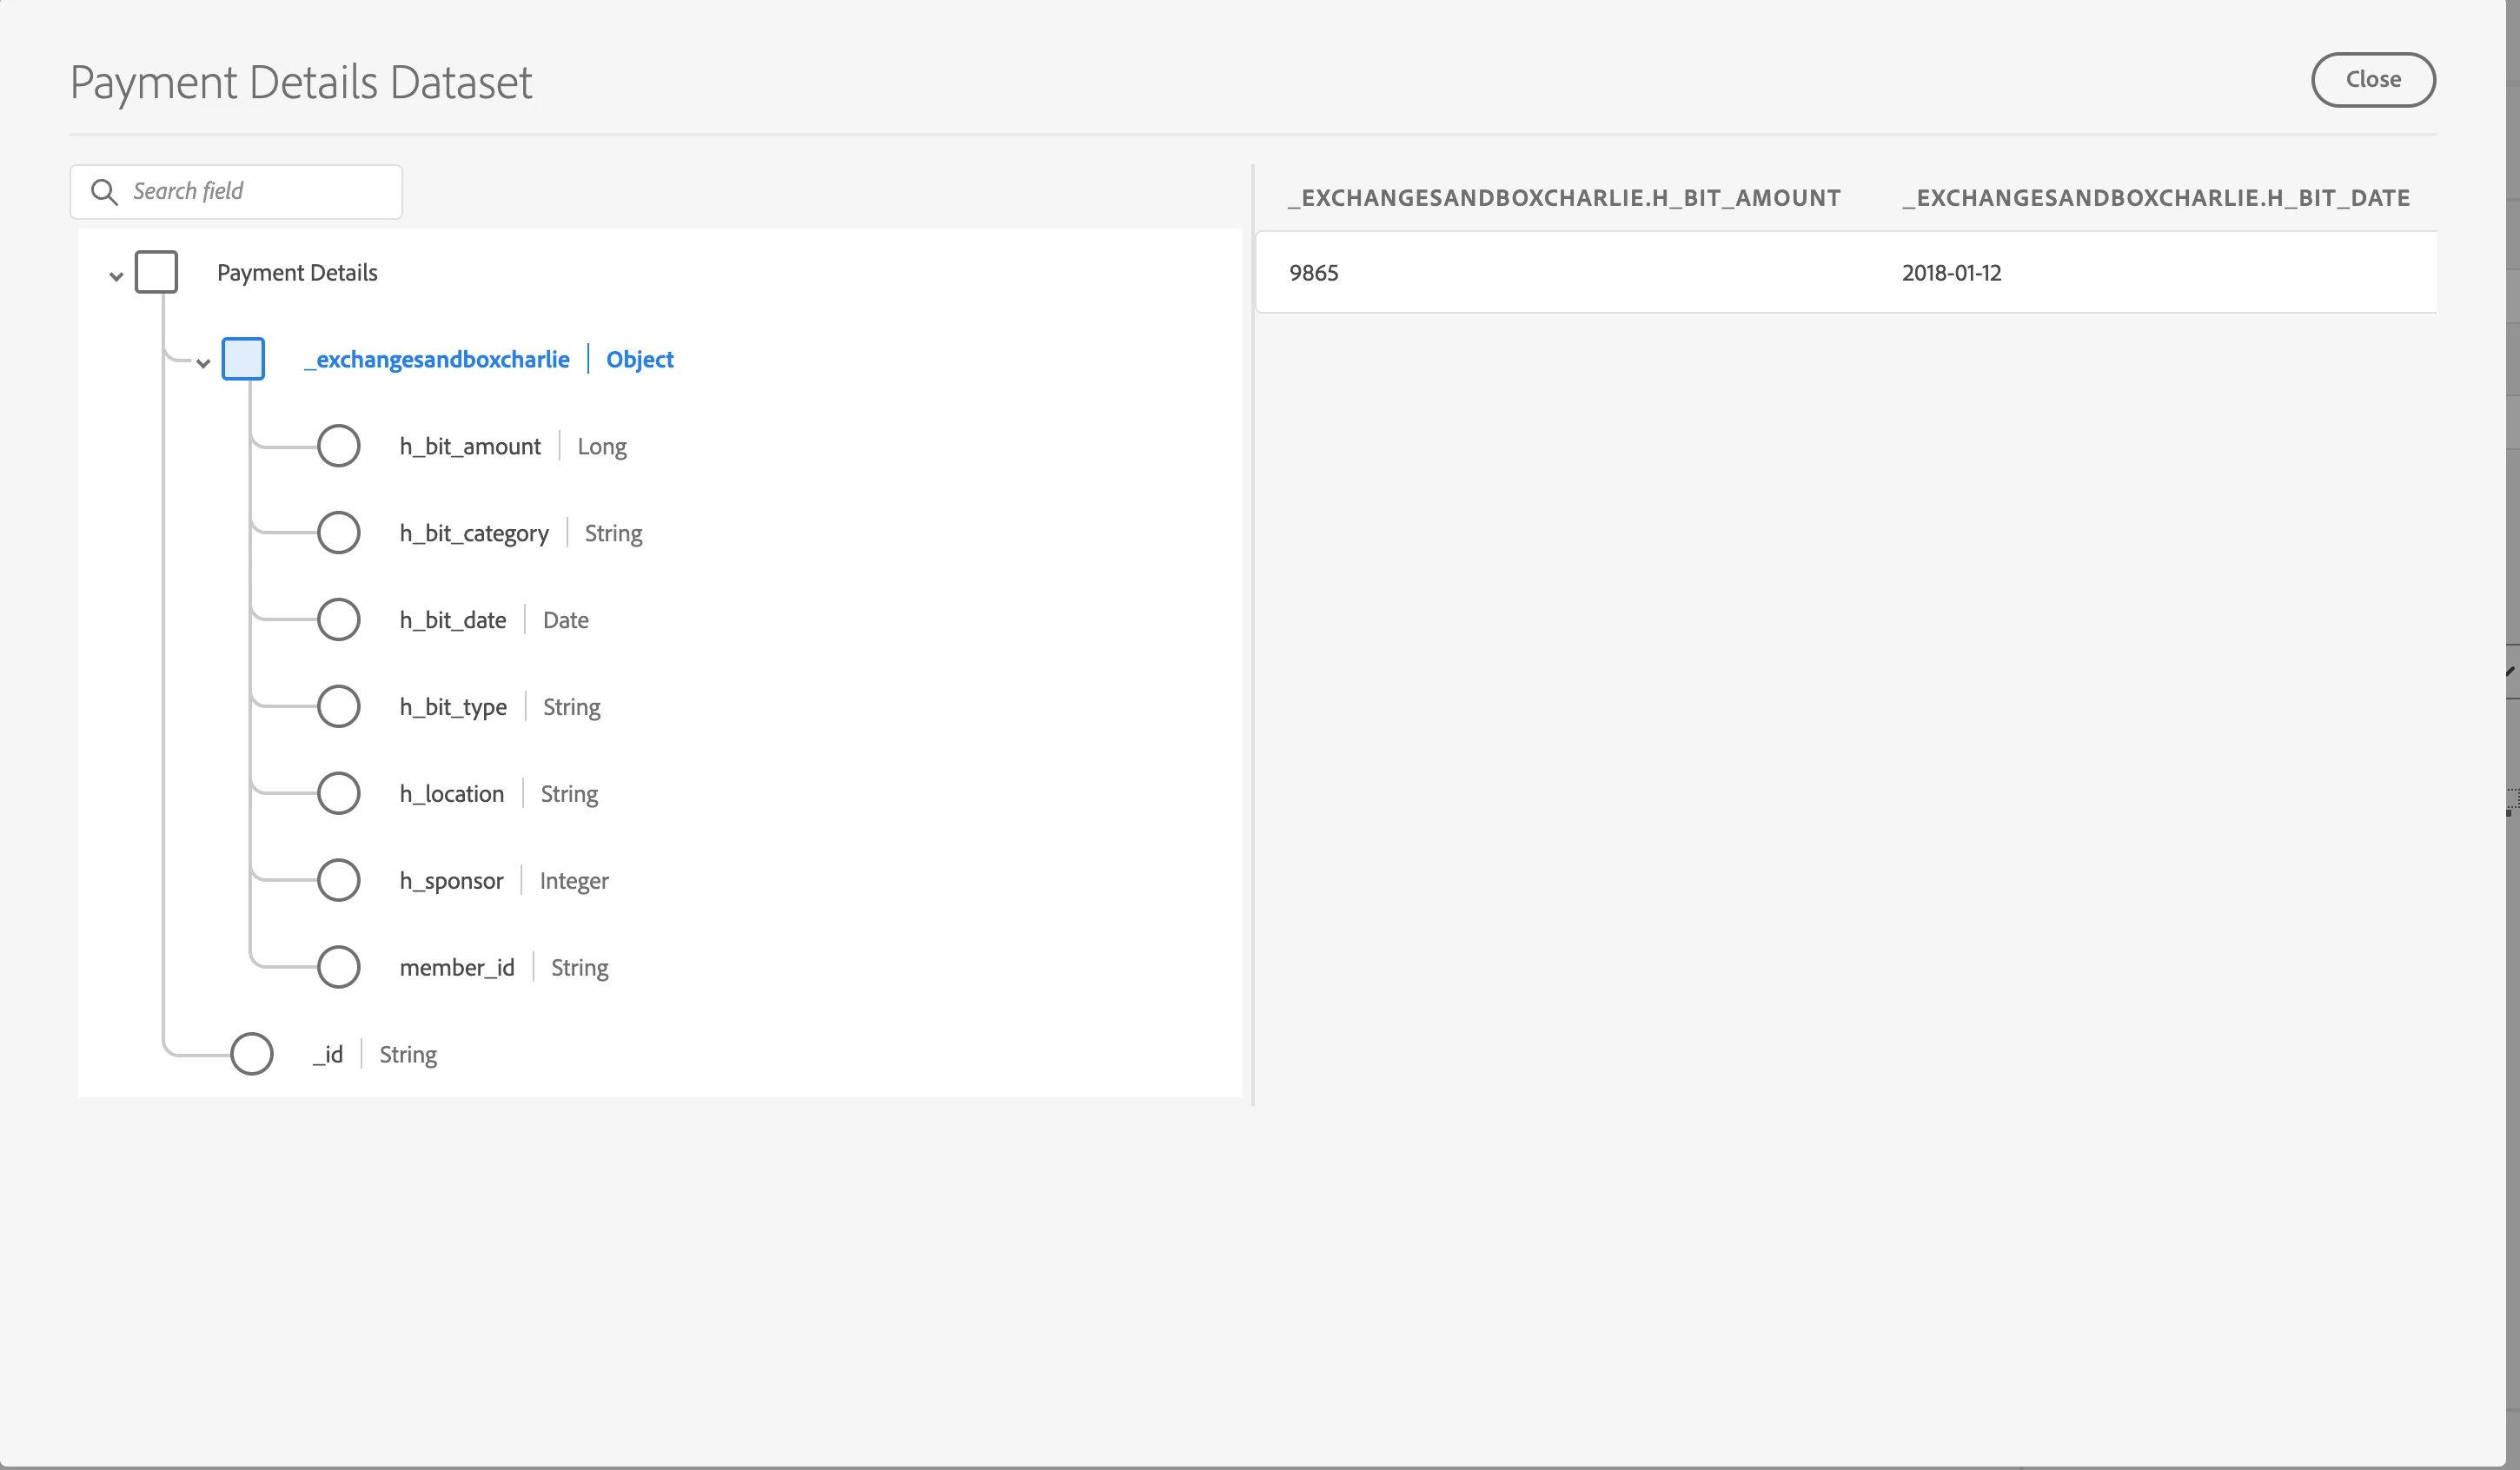The width and height of the screenshot is (2520, 1470).
Task: Close the Payment Details Dataset dialog
Action: (x=2372, y=80)
